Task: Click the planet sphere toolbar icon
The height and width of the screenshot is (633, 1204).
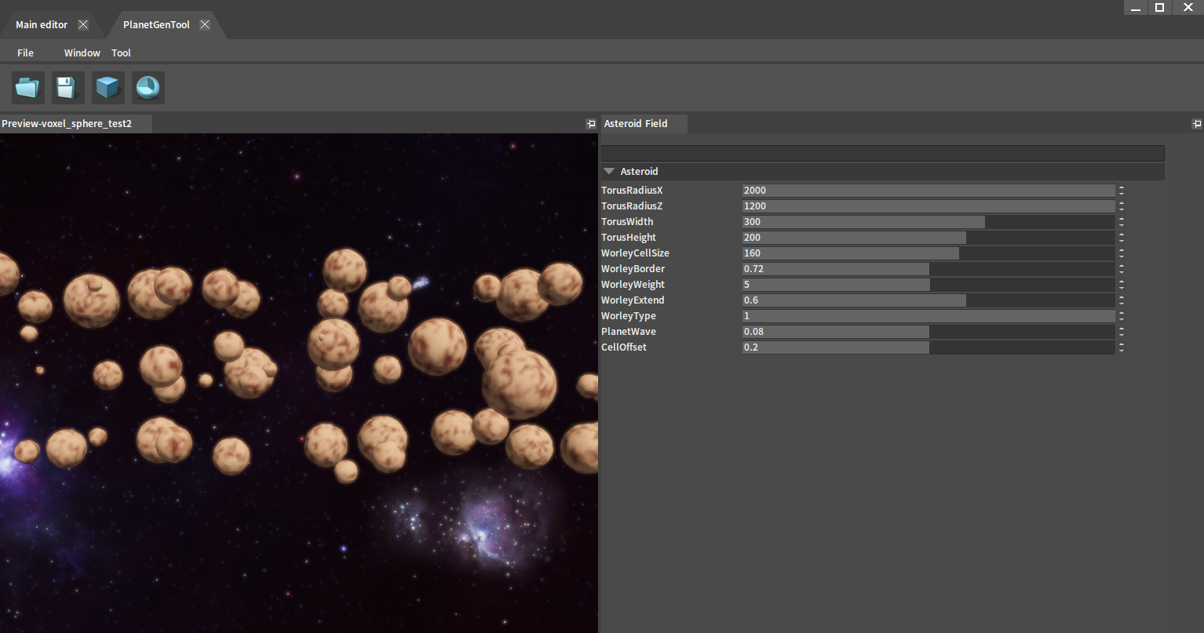Action: coord(148,87)
